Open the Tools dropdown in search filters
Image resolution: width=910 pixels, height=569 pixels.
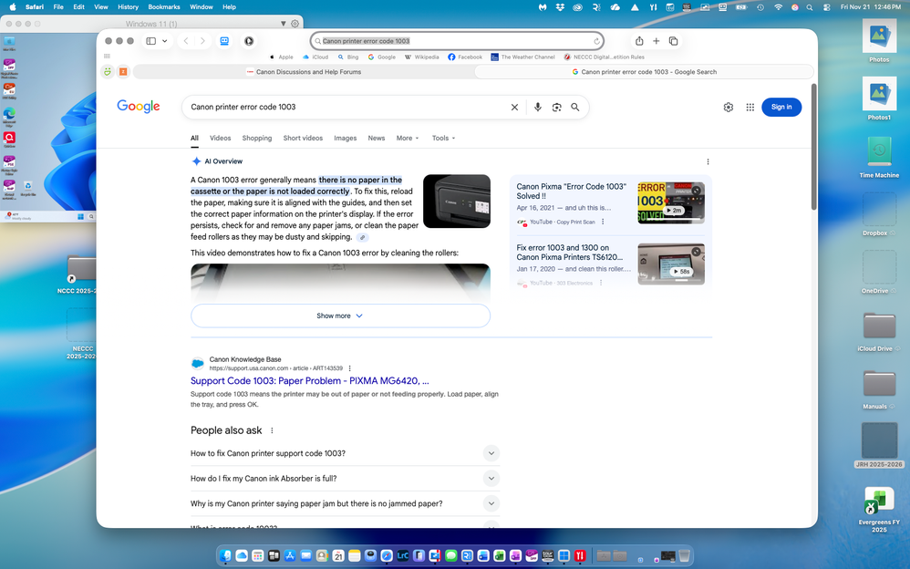[443, 139]
